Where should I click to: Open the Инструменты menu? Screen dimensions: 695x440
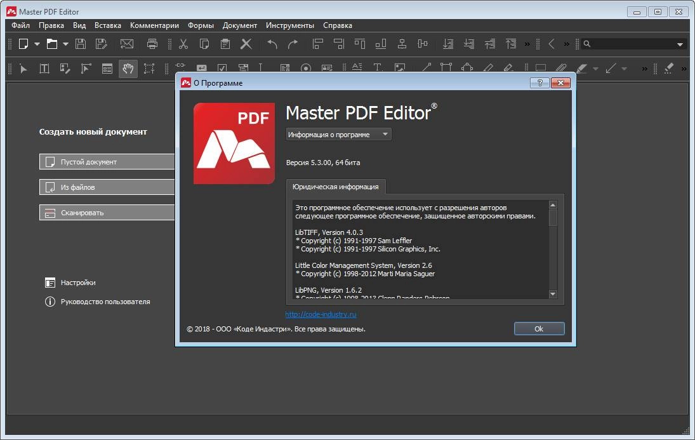pyautogui.click(x=290, y=25)
